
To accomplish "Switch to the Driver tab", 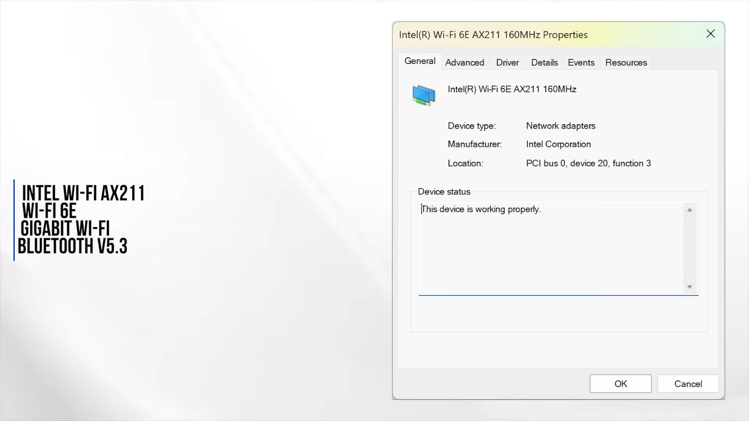I will click(507, 62).
